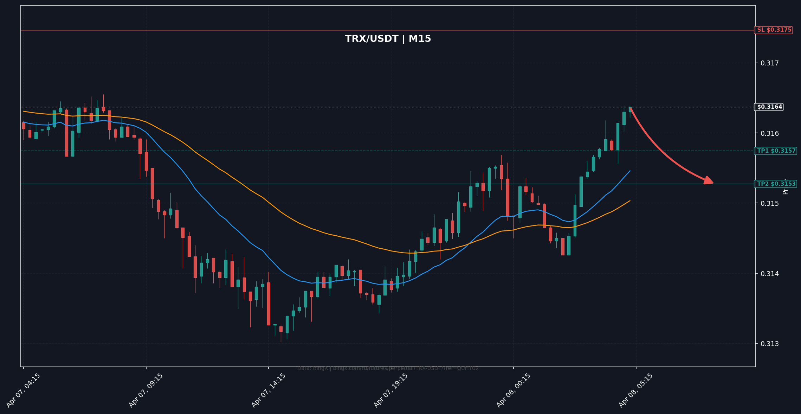Click the 0.315 price axis label
The height and width of the screenshot is (414, 801).
pyautogui.click(x=769, y=204)
